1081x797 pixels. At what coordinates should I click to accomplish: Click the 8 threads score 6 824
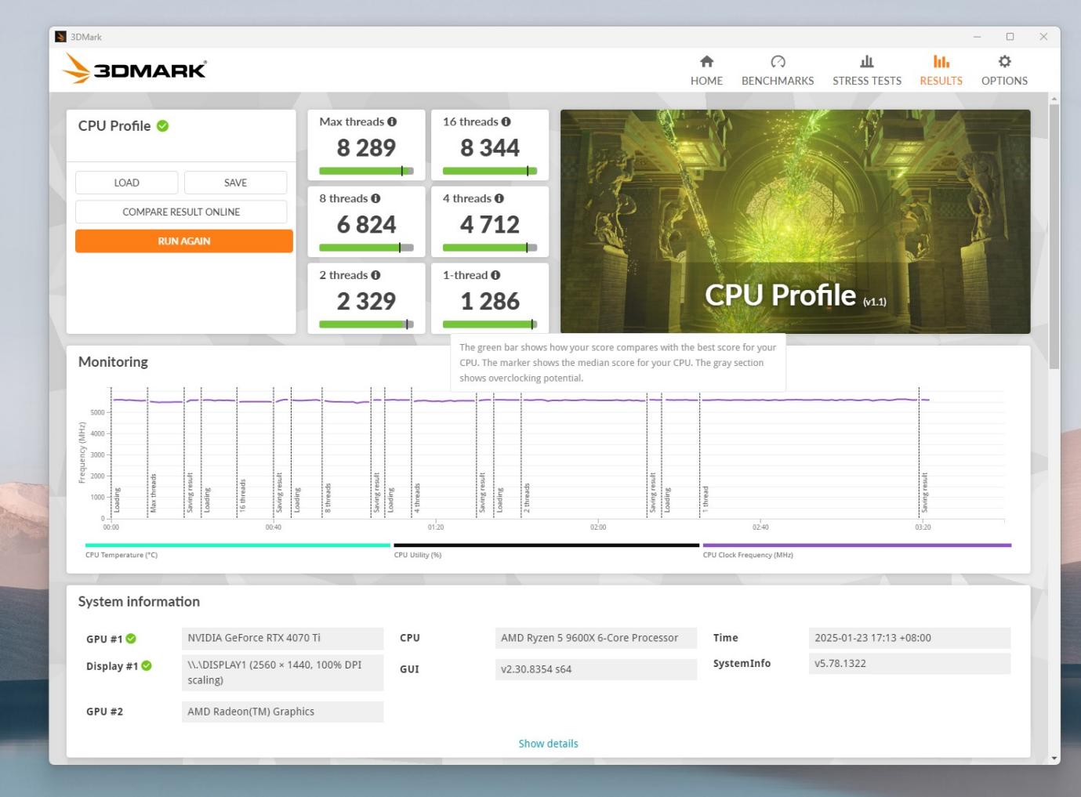coord(366,225)
